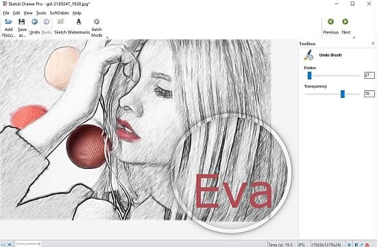Expand the main toolbar overflow arrow
The height and width of the screenshot is (247, 377).
(107, 38)
